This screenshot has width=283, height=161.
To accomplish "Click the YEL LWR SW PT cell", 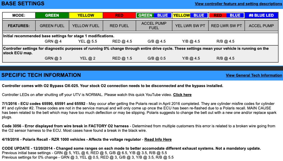I will [190, 26].
